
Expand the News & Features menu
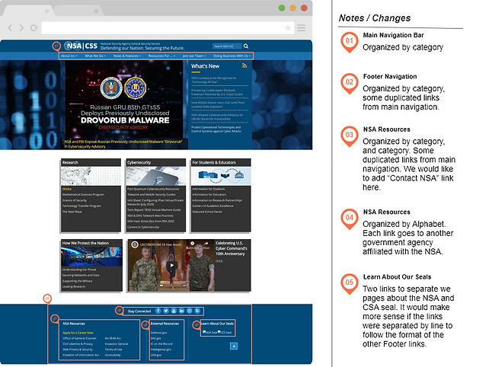(127, 56)
